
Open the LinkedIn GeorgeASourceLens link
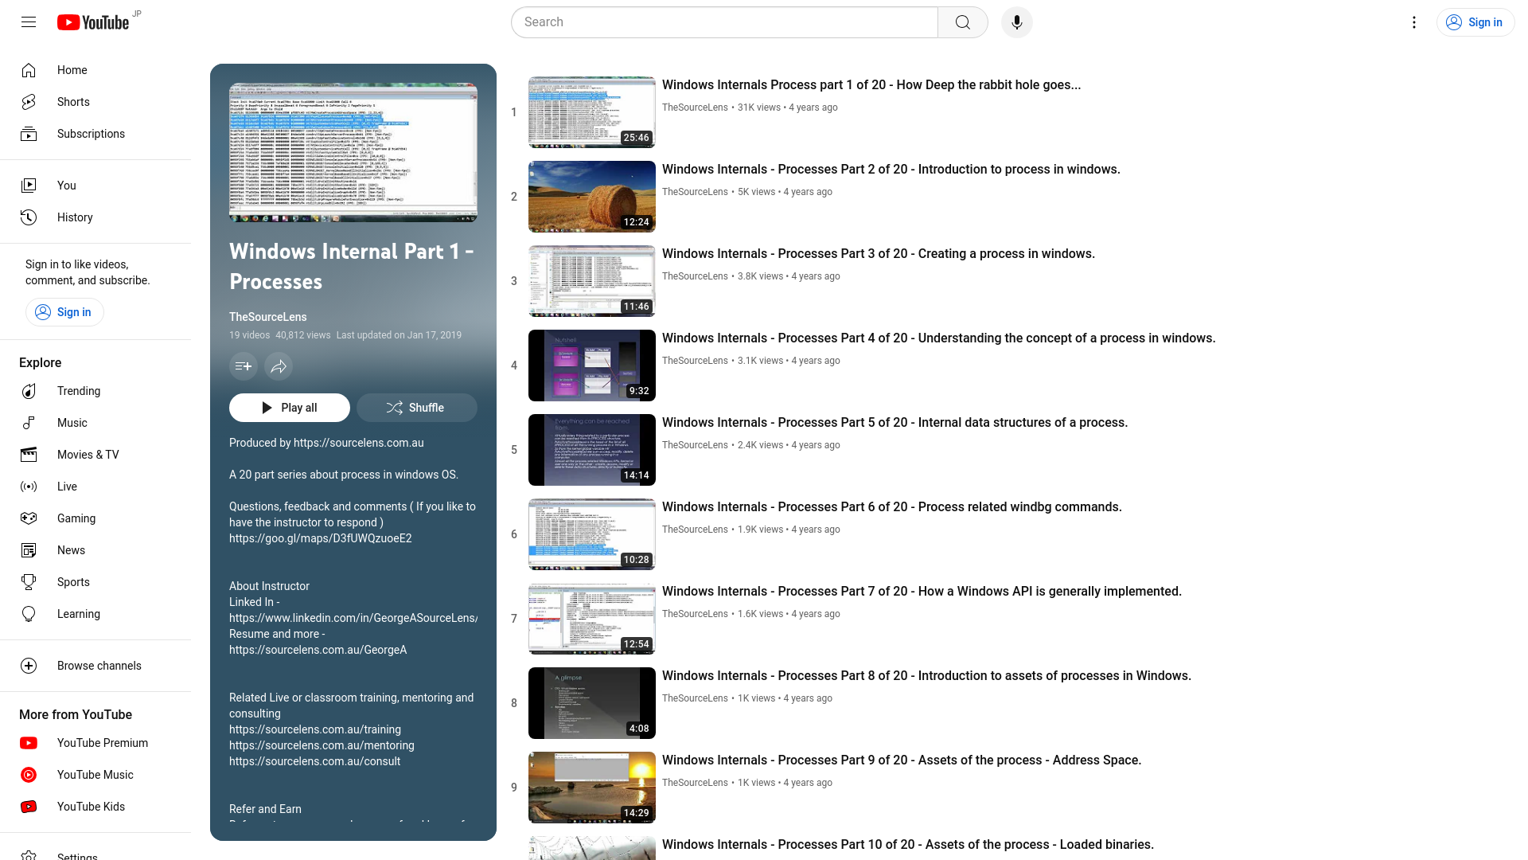(x=353, y=618)
